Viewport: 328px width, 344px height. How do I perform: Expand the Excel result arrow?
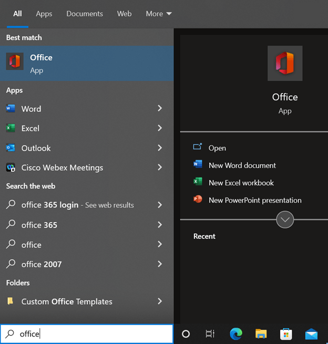coord(160,128)
